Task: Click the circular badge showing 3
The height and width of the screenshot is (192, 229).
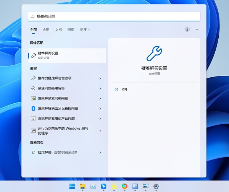Action: coord(187,29)
